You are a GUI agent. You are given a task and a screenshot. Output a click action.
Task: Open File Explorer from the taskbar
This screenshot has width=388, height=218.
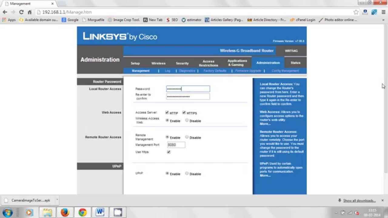point(47,212)
